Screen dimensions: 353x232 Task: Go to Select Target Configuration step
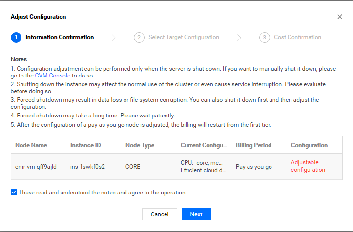(x=184, y=37)
